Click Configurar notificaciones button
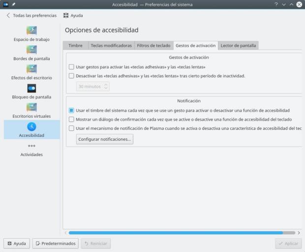Image resolution: width=305 pixels, height=252 pixels. 104,139
